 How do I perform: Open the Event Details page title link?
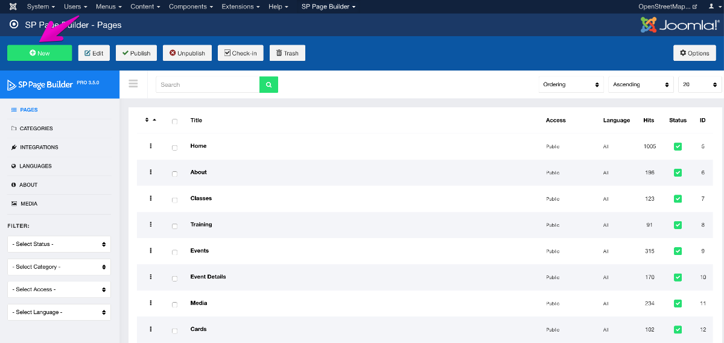tap(208, 277)
